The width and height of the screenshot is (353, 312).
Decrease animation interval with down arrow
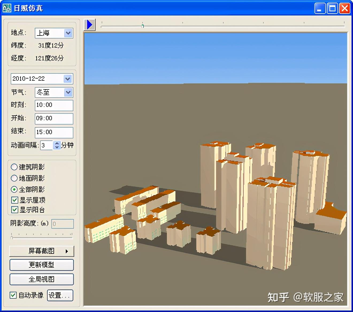(x=57, y=147)
